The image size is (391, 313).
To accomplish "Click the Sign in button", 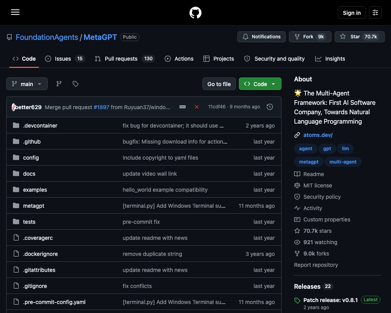I will (352, 13).
